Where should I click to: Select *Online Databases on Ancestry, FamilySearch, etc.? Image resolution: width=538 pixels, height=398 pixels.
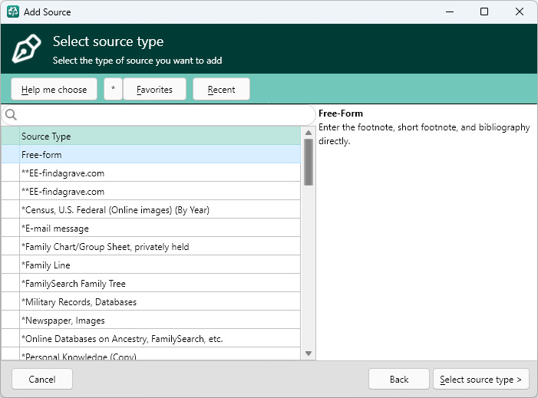pyautogui.click(x=151, y=339)
